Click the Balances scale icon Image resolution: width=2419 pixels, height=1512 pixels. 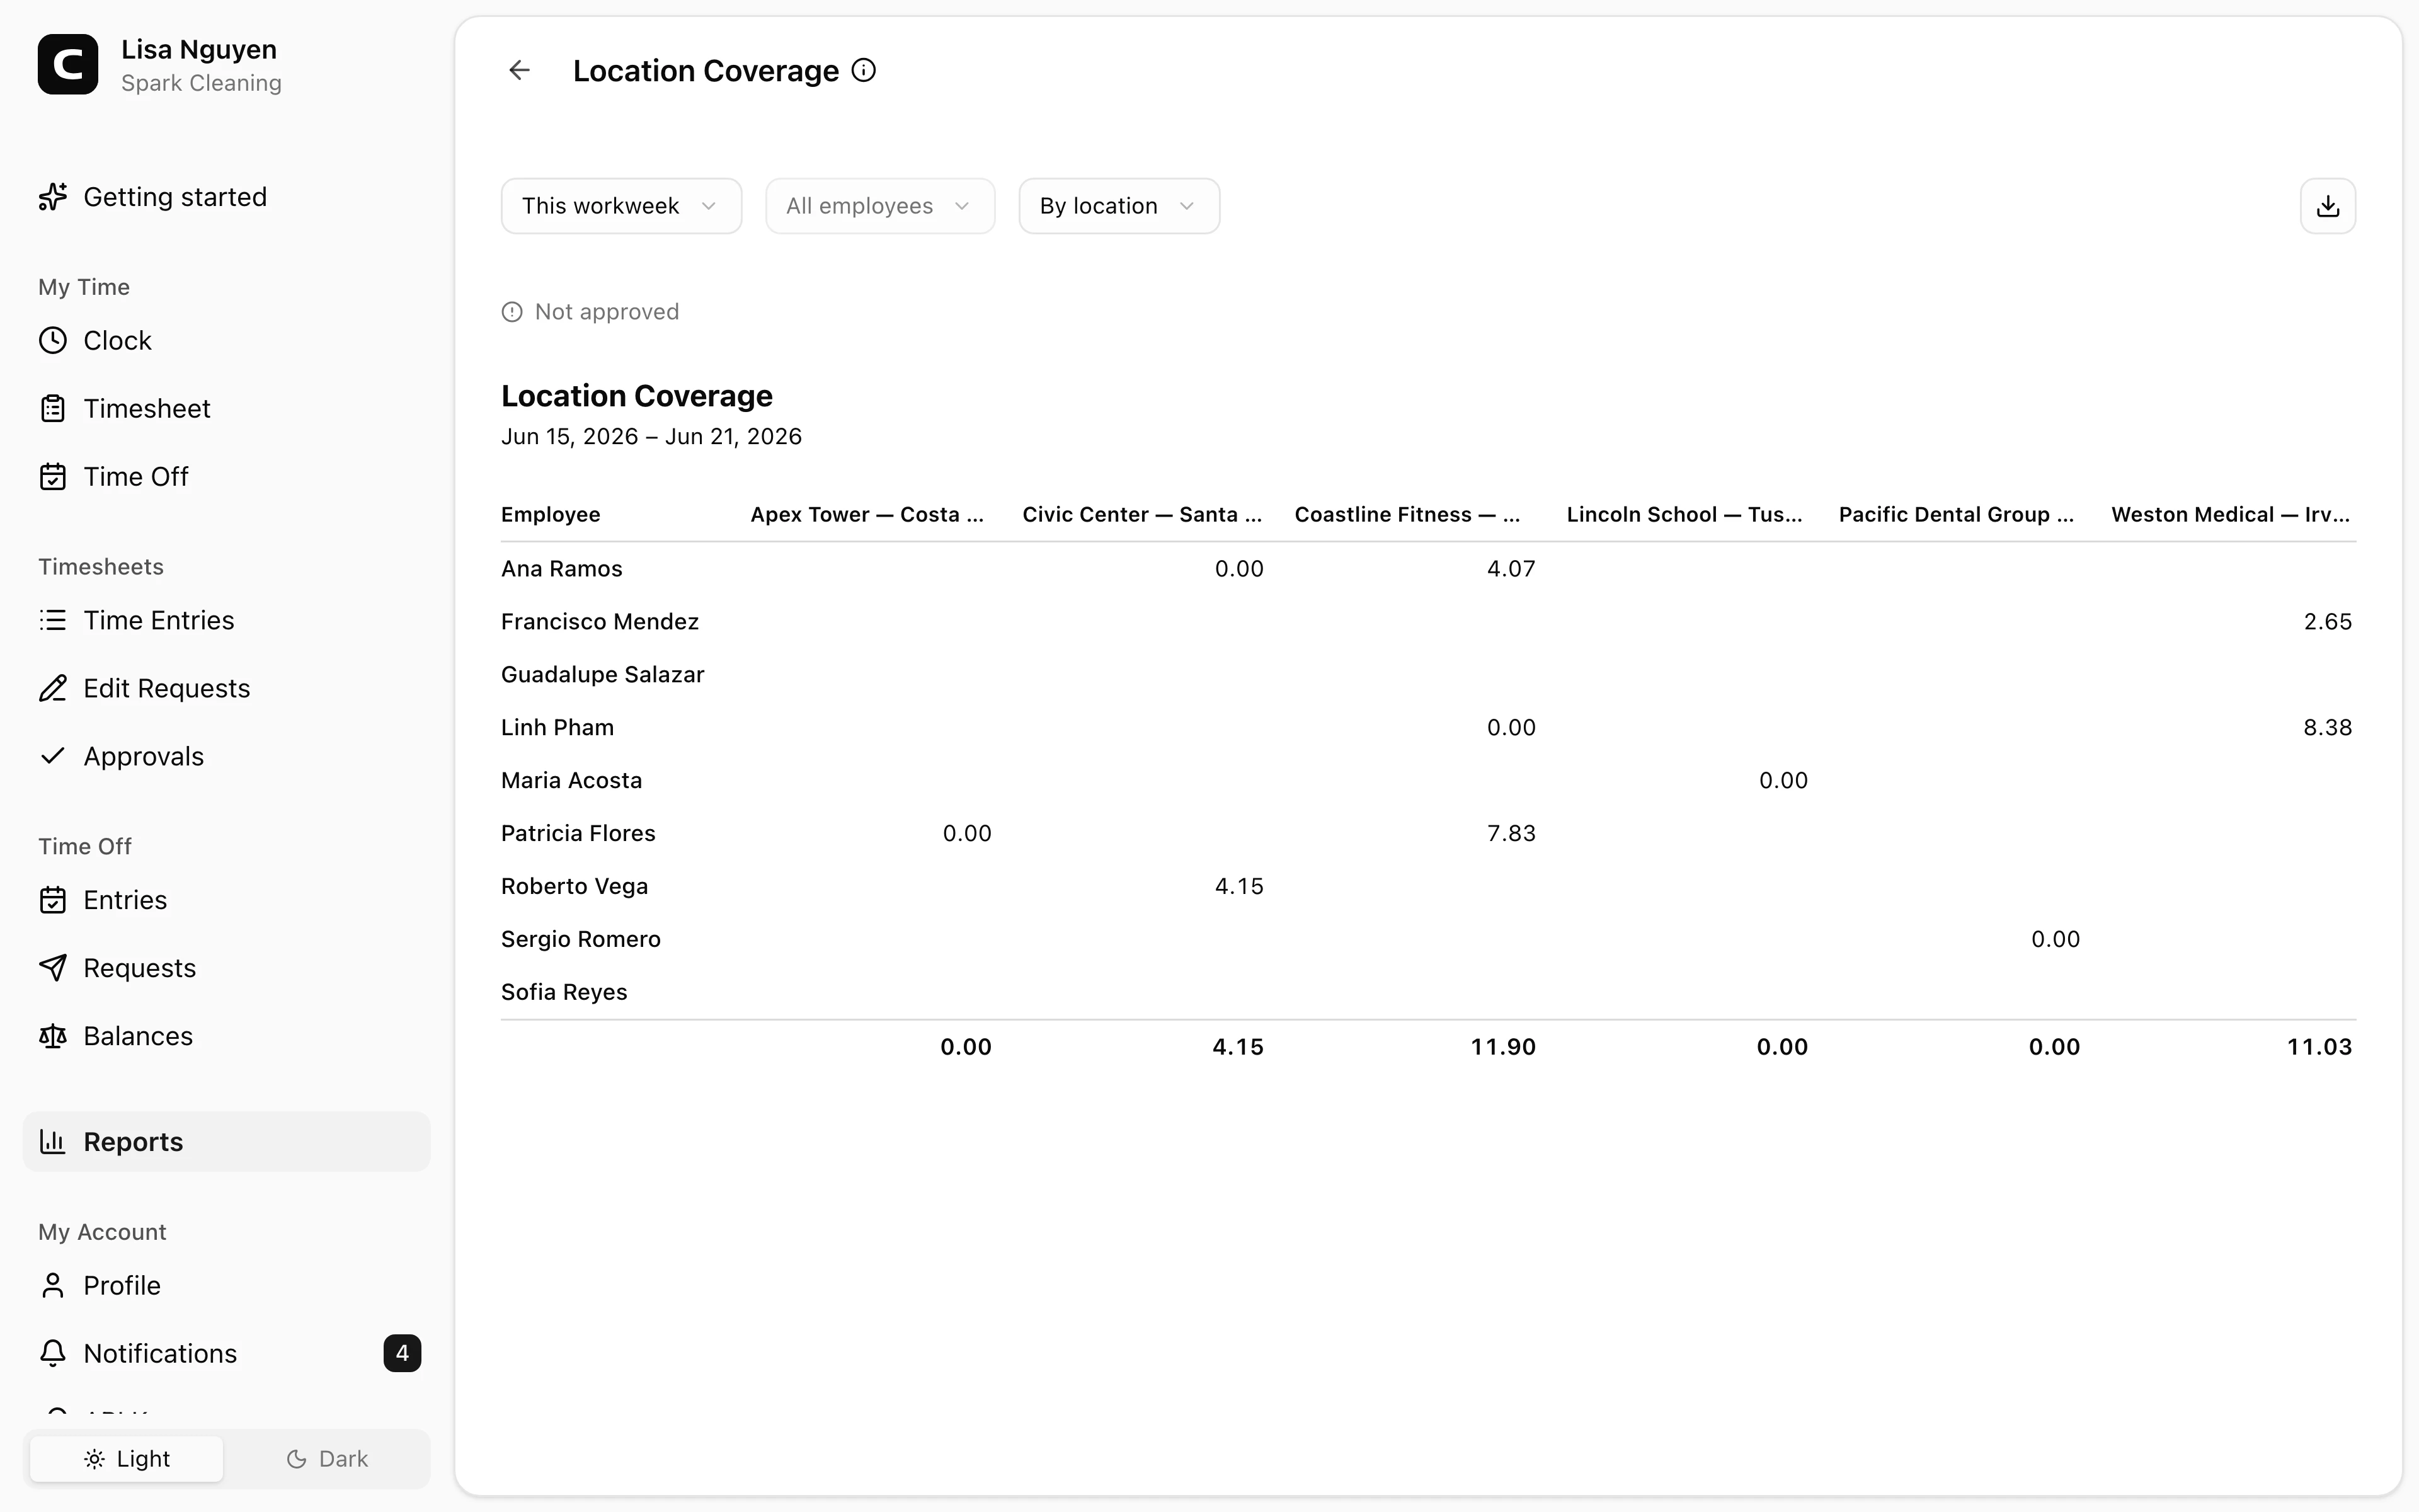(53, 1036)
